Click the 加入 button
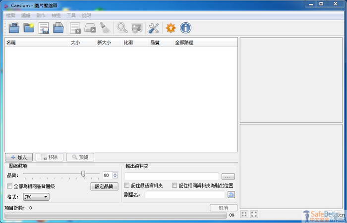347x223 pixels. pos(19,157)
